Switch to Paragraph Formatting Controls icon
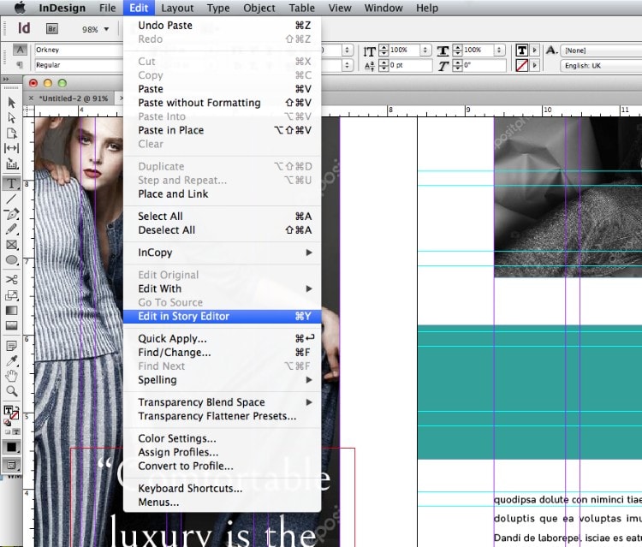Screen dimensions: 642x547 20,65
